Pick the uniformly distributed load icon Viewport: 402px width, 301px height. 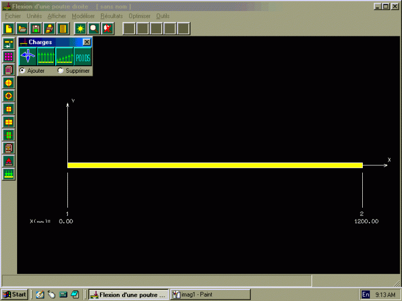click(46, 57)
